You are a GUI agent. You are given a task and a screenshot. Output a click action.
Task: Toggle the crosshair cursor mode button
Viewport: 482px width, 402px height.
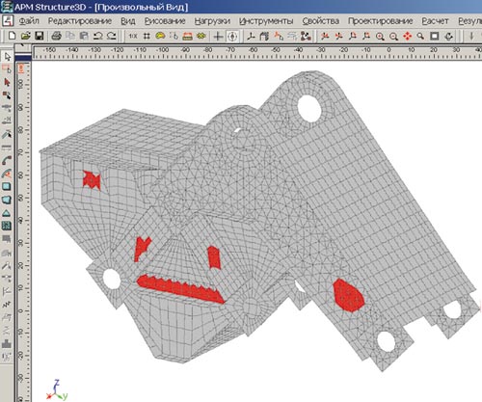pos(218,37)
